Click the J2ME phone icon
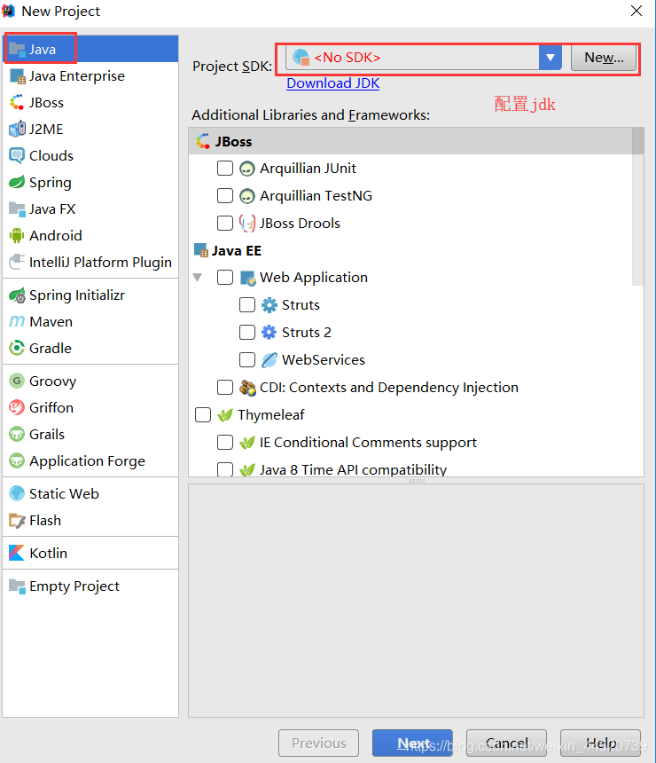 pyautogui.click(x=17, y=129)
